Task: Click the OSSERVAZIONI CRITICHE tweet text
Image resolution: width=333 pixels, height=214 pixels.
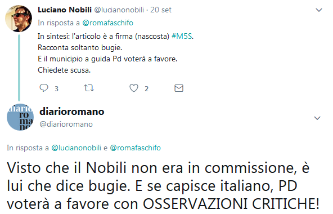Action: coord(231,203)
